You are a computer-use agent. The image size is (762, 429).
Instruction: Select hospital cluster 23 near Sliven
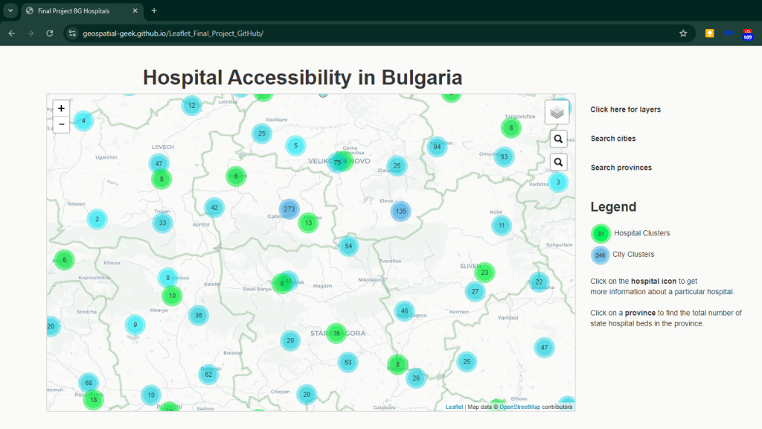tap(484, 273)
